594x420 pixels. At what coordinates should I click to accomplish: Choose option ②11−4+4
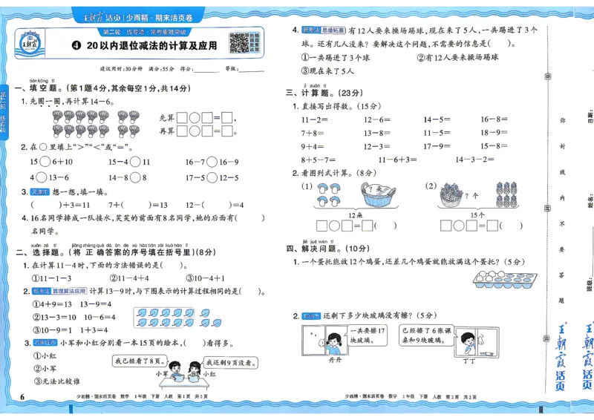point(129,278)
